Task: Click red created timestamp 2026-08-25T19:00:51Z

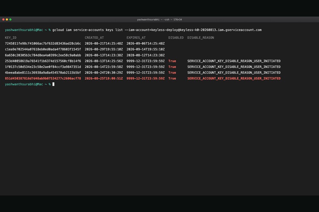Action: pos(104,79)
